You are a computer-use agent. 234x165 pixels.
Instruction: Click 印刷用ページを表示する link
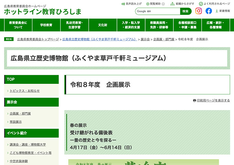(213, 100)
